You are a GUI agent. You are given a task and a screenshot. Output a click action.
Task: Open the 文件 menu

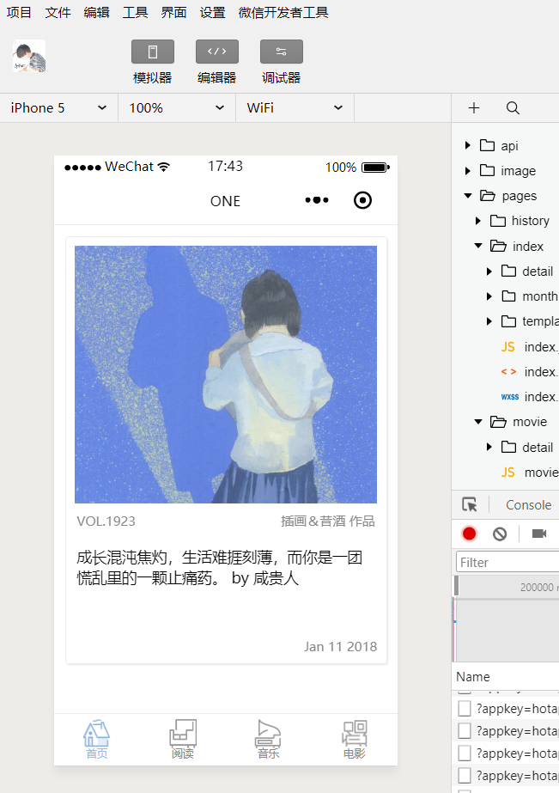58,12
